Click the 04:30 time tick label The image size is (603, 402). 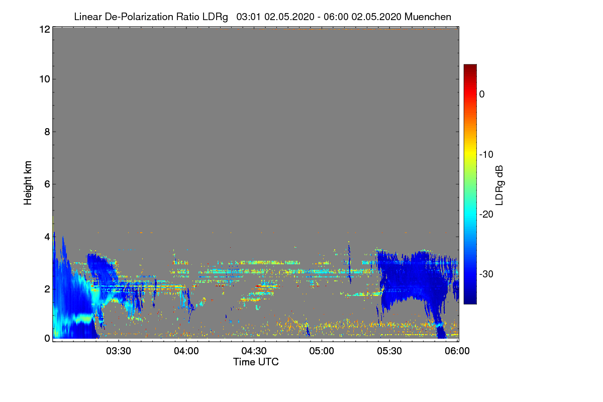(254, 351)
